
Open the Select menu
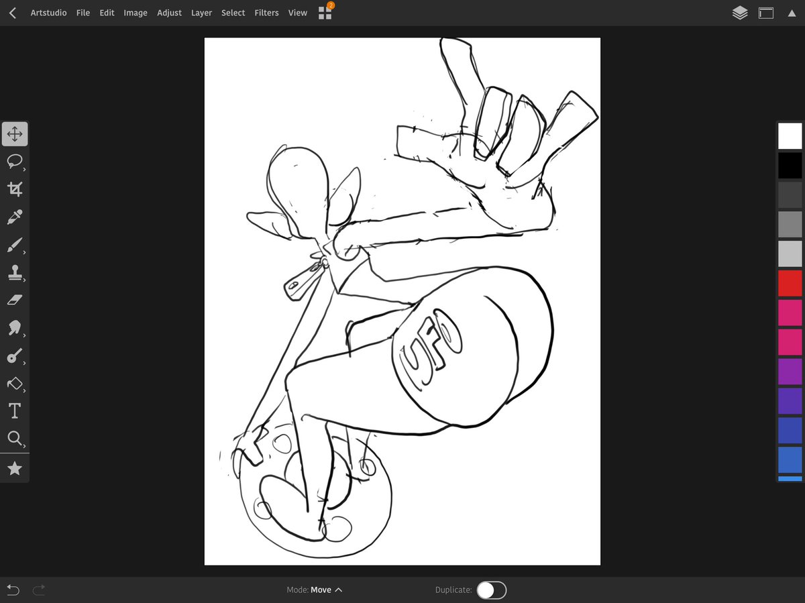click(x=233, y=13)
